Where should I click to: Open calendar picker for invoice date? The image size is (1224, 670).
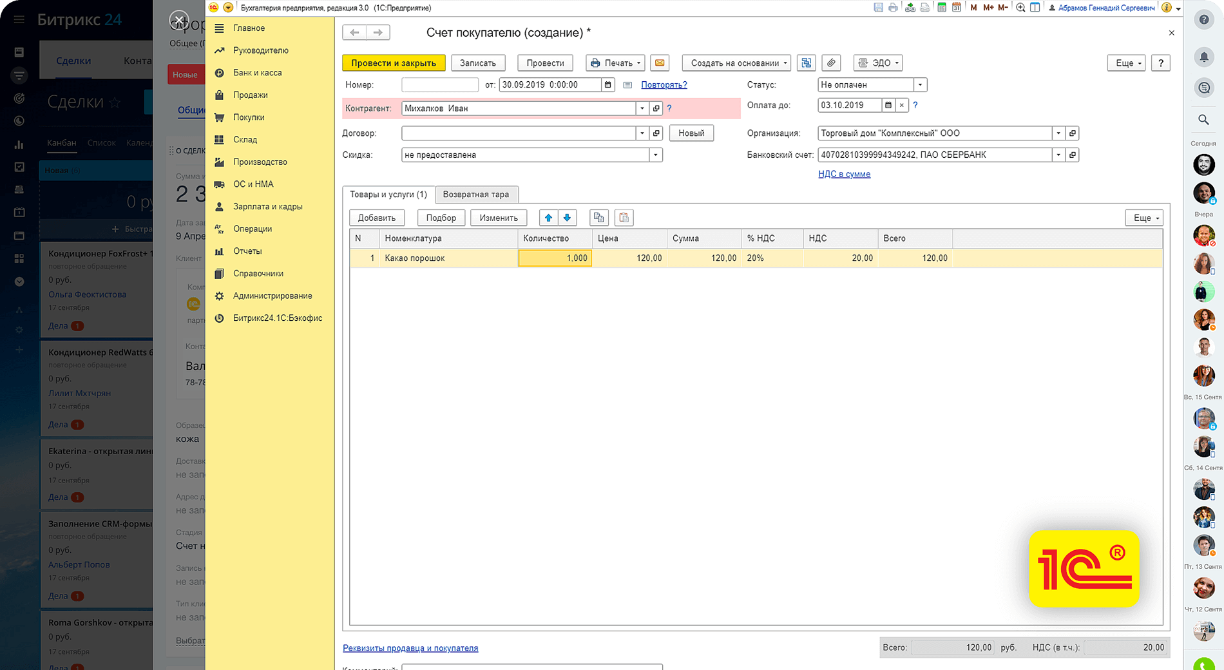[607, 85]
